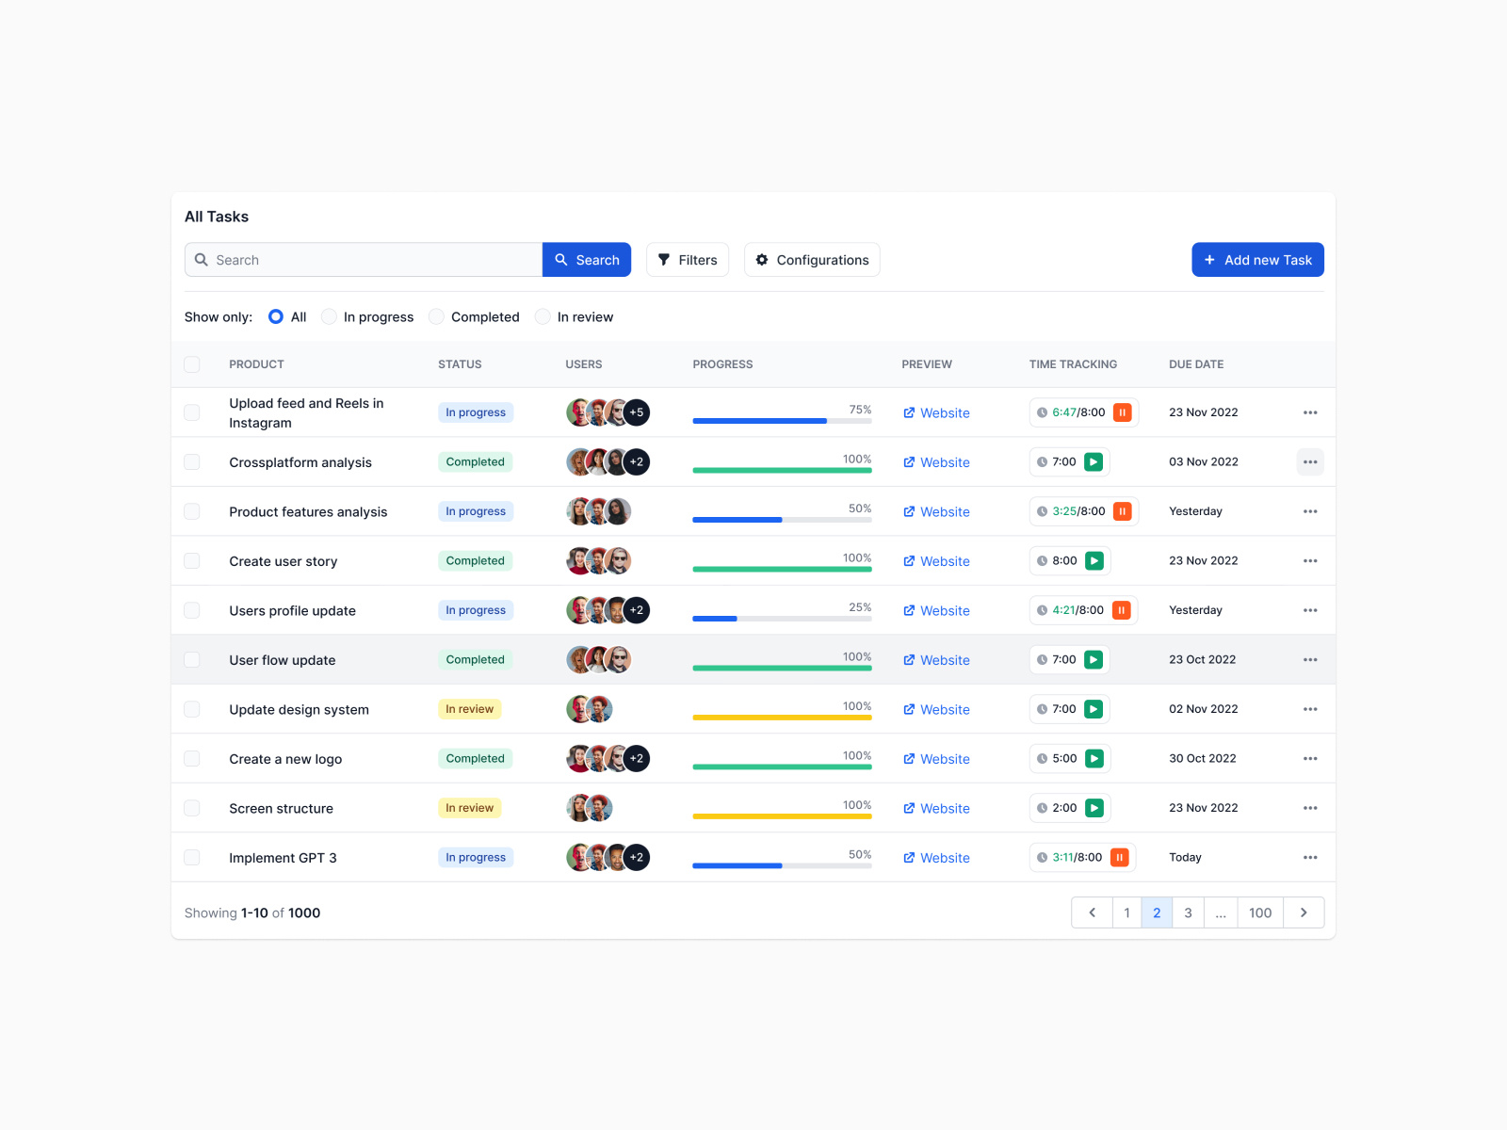Click the +2 users badge on Implement GPT 3 row
The width and height of the screenshot is (1507, 1130).
pos(637,858)
